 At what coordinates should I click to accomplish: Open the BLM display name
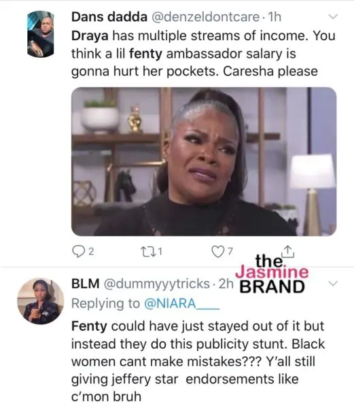pyautogui.click(x=85, y=284)
